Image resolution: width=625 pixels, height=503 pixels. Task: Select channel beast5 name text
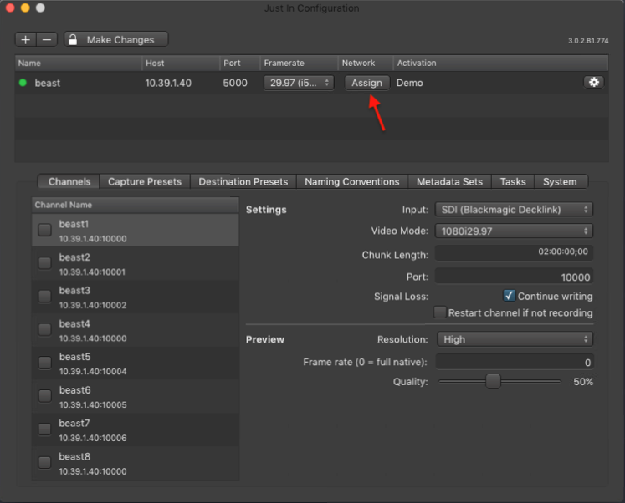pyautogui.click(x=74, y=357)
